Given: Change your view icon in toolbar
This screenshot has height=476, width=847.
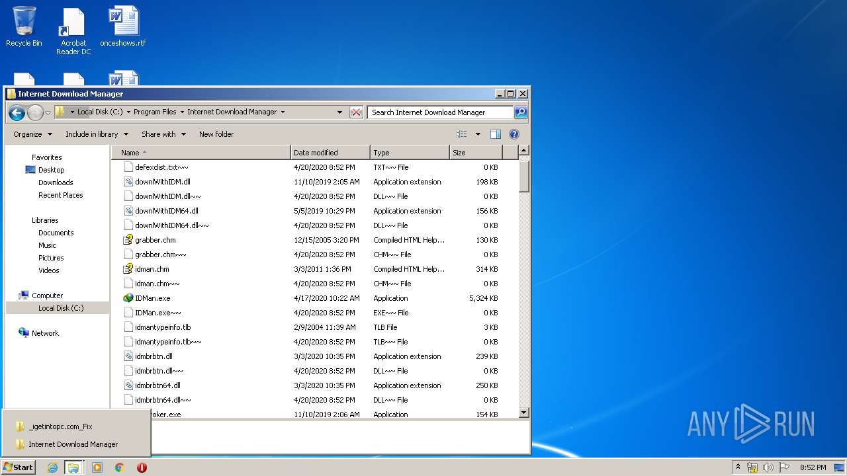Looking at the screenshot, I should click(462, 134).
